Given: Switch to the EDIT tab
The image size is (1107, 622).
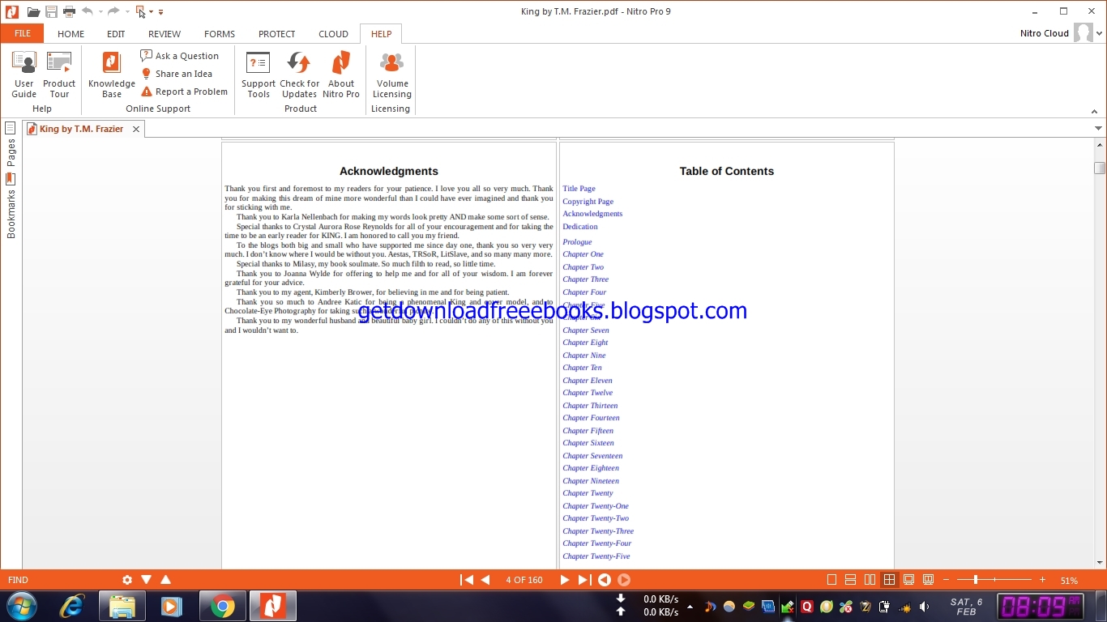Looking at the screenshot, I should 116,34.
